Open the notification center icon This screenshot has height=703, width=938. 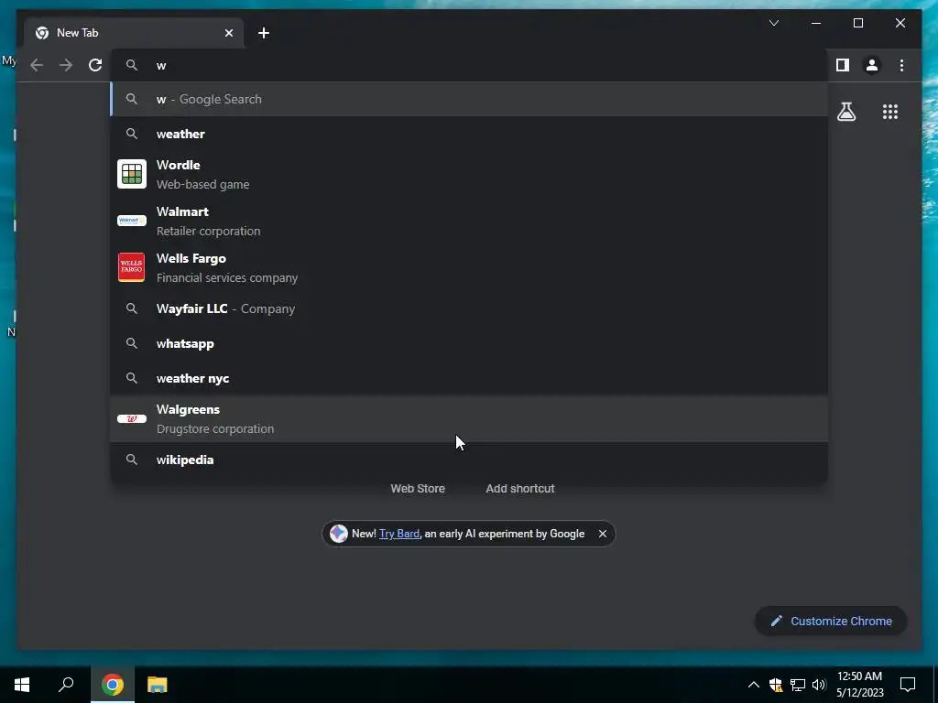coord(908,685)
